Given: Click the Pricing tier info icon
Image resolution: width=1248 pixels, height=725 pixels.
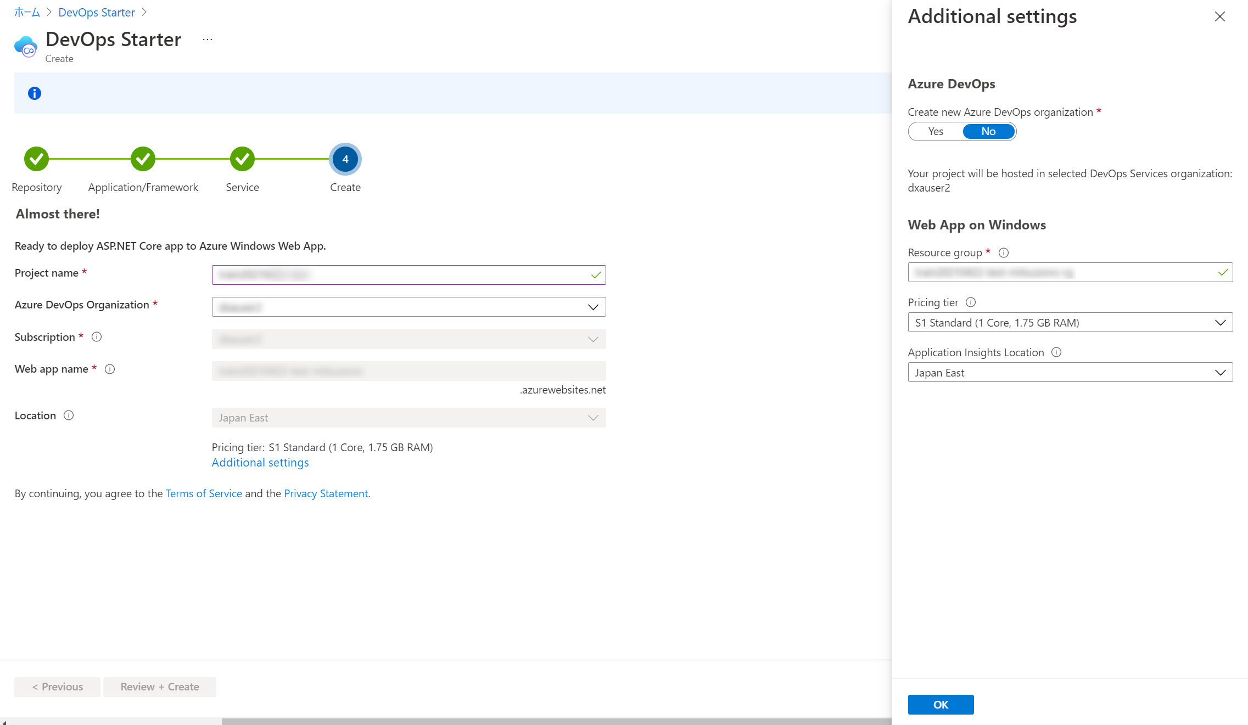Looking at the screenshot, I should click(x=971, y=302).
